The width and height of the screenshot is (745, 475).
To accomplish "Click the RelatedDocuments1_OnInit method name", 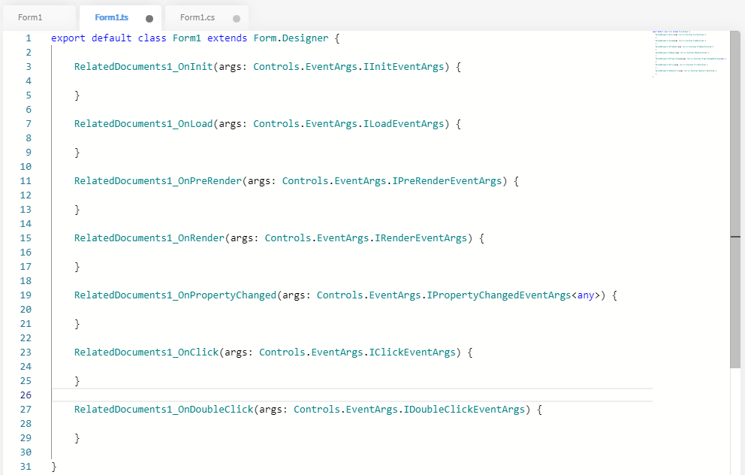I will click(x=143, y=67).
